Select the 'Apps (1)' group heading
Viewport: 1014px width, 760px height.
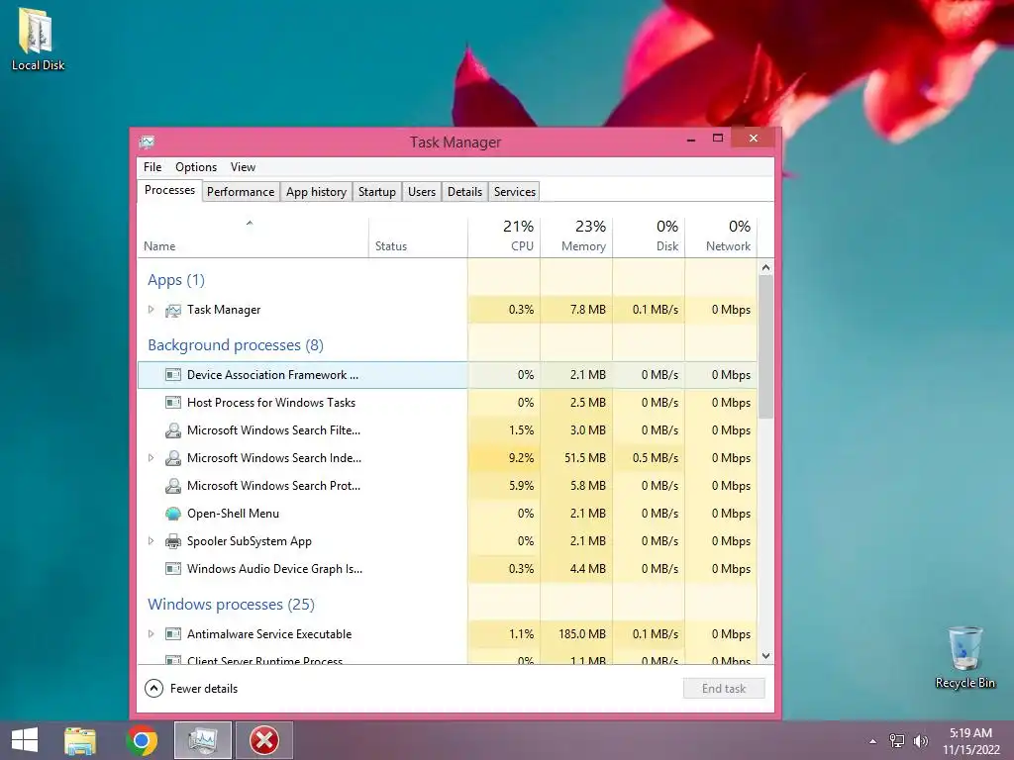point(176,280)
